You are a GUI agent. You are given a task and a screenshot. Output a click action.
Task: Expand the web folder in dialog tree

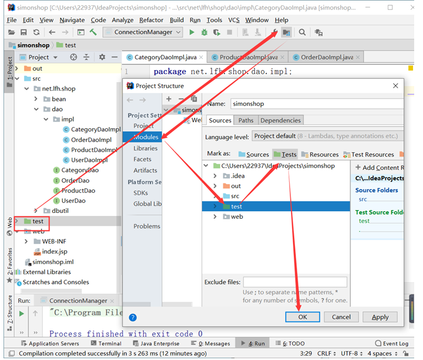pos(215,216)
